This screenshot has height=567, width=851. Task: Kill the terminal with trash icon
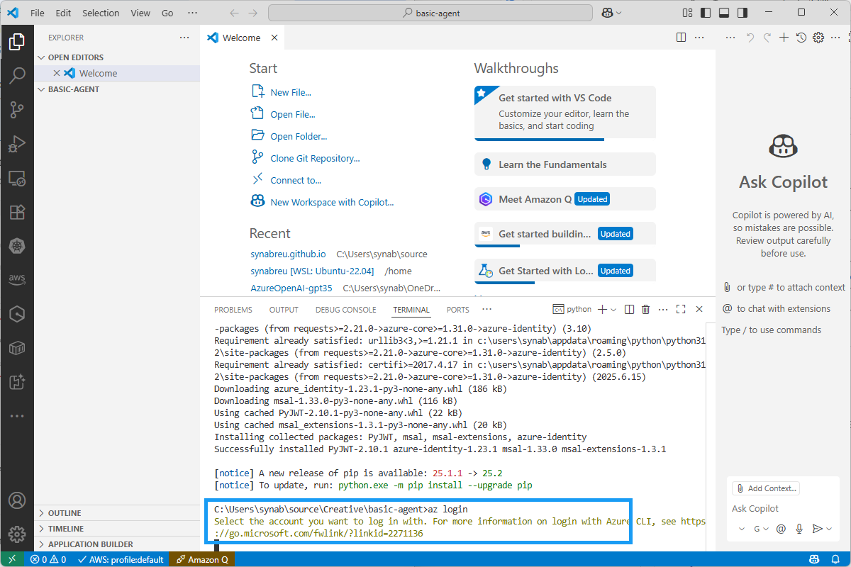tap(646, 310)
